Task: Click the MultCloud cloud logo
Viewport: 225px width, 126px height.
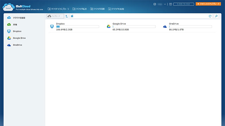Action: coord(8,7)
